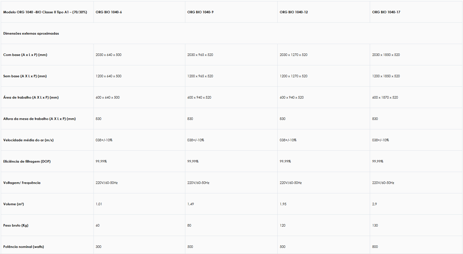The height and width of the screenshot is (254, 463).
Task: Click the Peso bruto (Kg) row label
Action: pos(16,225)
